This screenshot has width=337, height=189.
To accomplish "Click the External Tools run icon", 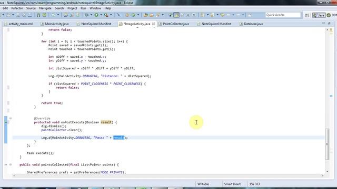I will click(106, 15).
